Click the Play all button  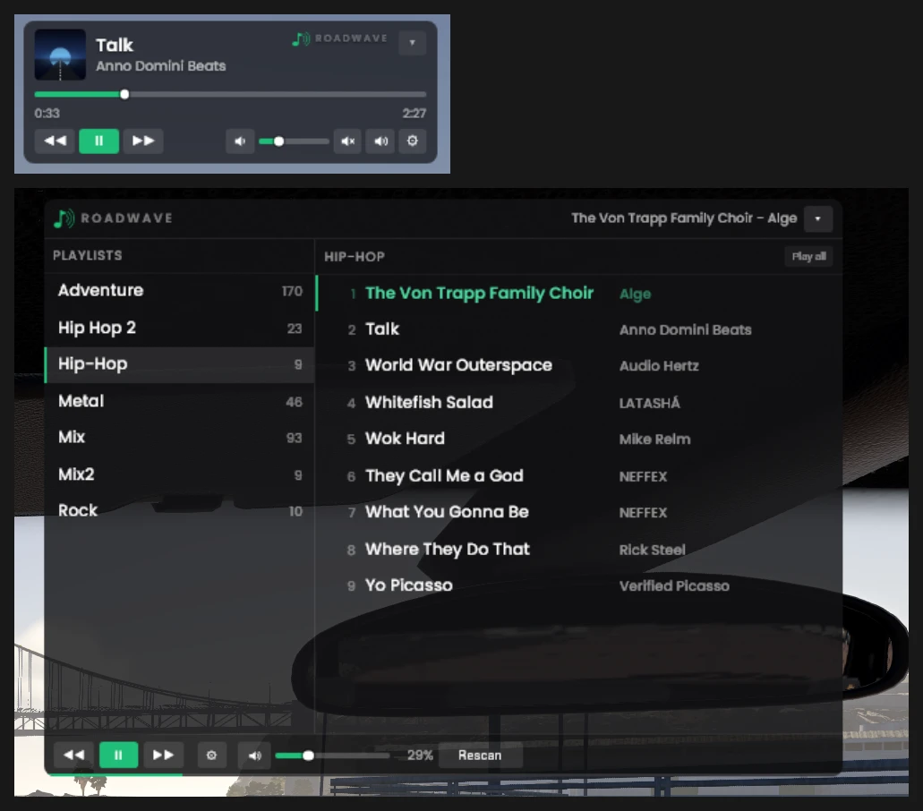tap(808, 257)
